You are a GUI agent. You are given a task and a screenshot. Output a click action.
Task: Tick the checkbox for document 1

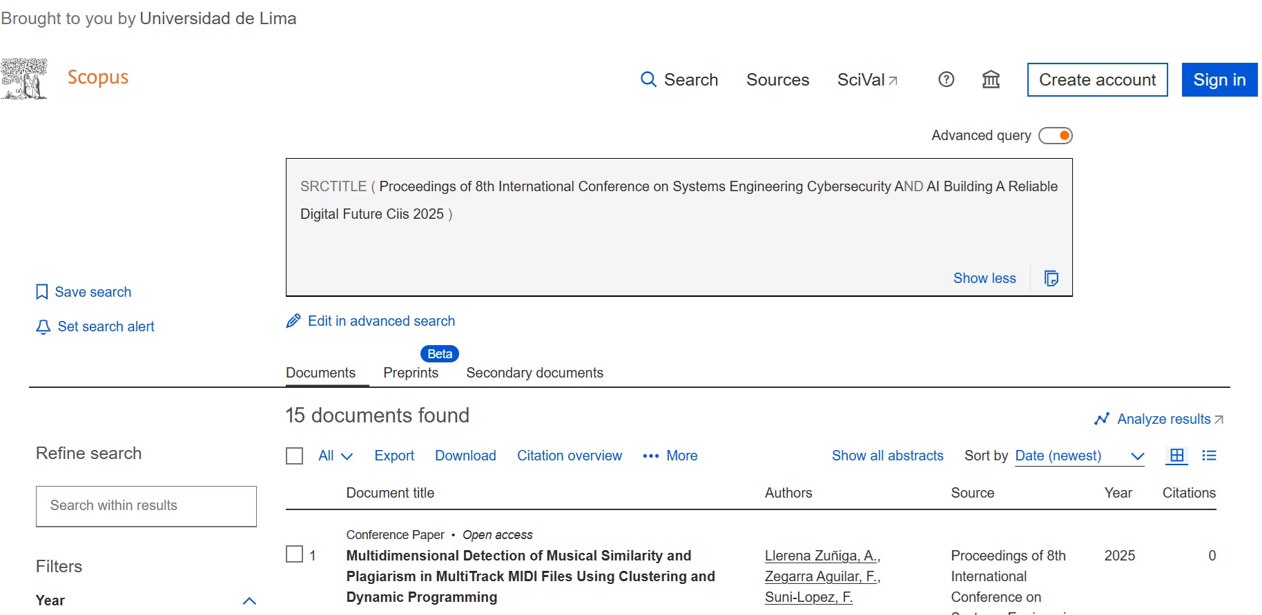[295, 554]
